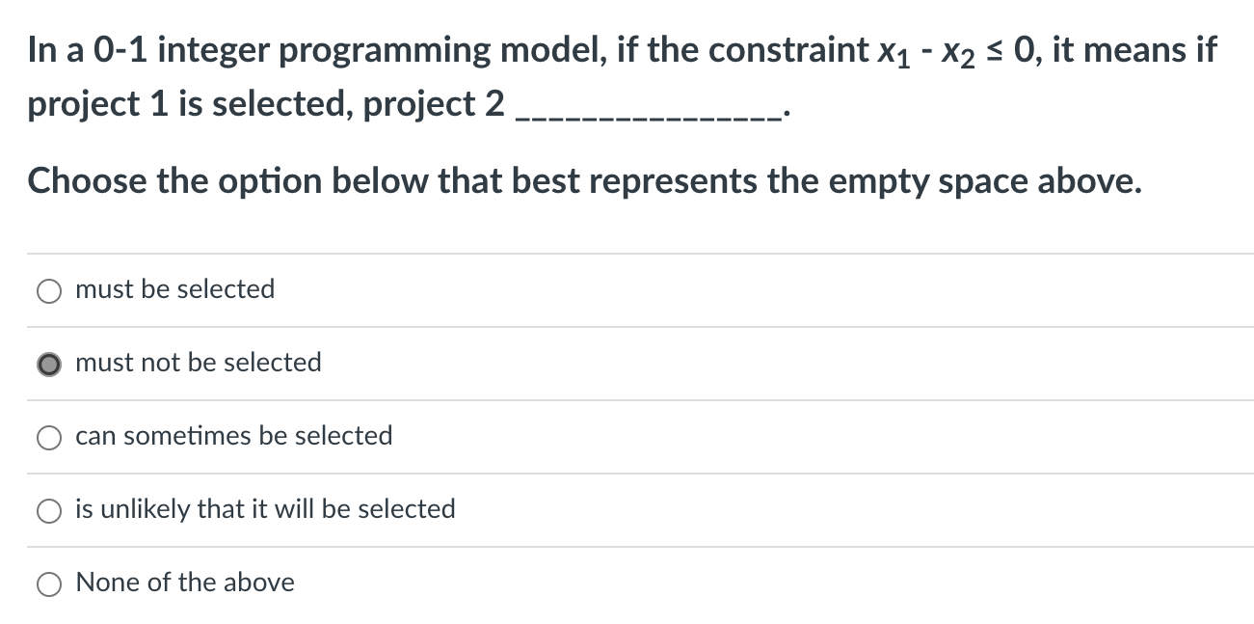Select the "must be selected" radio button

[49, 289]
